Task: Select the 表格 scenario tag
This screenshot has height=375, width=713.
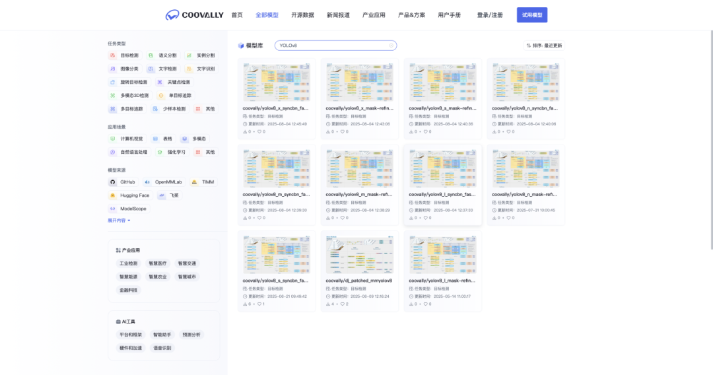Action: (x=163, y=139)
